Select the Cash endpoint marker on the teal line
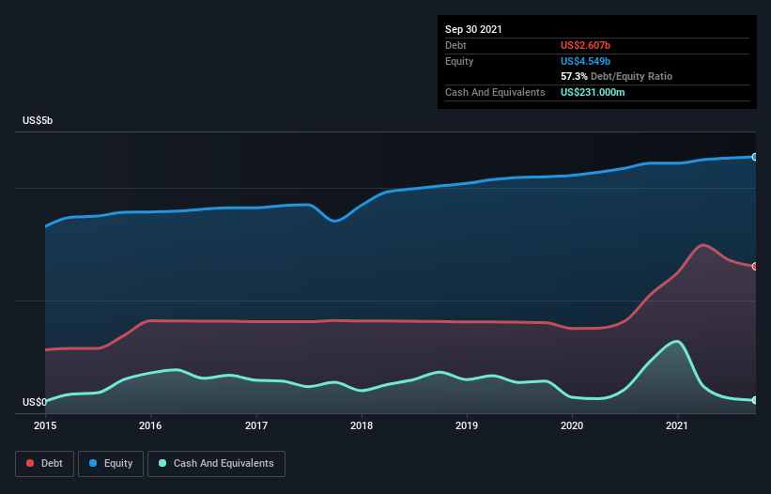Viewport: 771px width, 494px height. pyautogui.click(x=755, y=400)
